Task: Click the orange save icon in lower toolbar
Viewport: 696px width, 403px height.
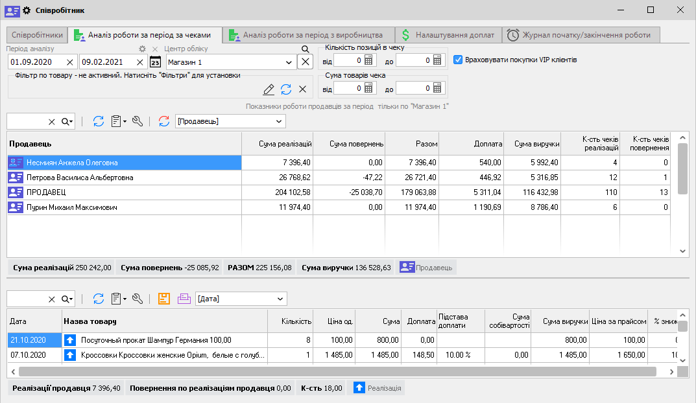Action: click(x=164, y=299)
